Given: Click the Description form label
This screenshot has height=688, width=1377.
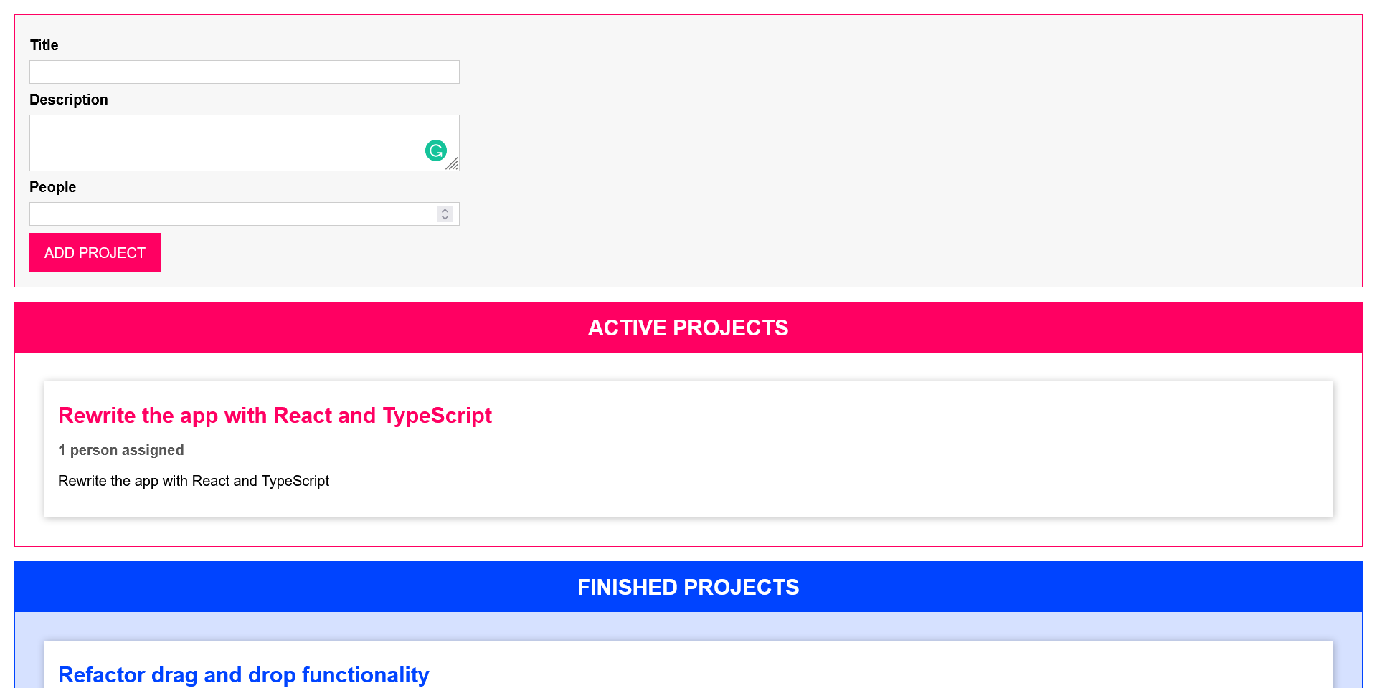Looking at the screenshot, I should coord(69,100).
